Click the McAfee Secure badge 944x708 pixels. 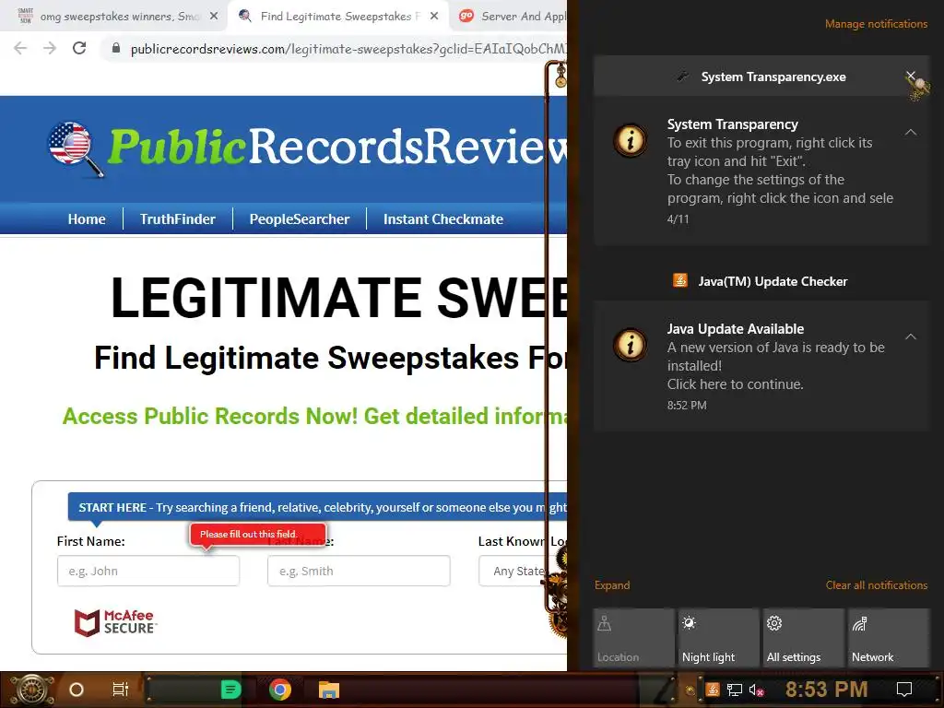pos(114,622)
